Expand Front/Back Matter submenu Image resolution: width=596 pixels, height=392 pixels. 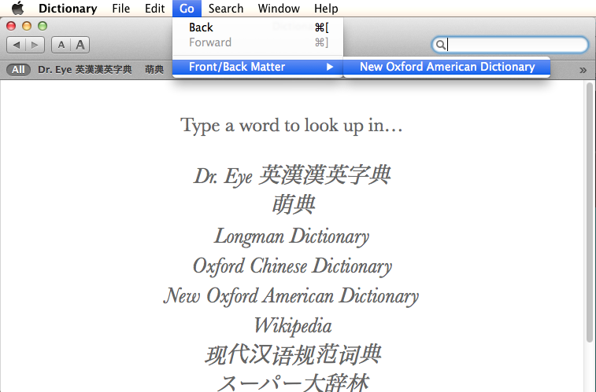click(x=257, y=67)
